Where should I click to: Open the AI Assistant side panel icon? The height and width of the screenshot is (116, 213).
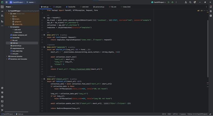tap(211, 11)
